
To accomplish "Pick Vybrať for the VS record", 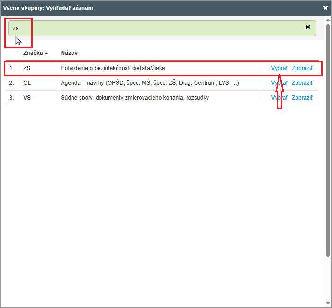I will [x=279, y=98].
